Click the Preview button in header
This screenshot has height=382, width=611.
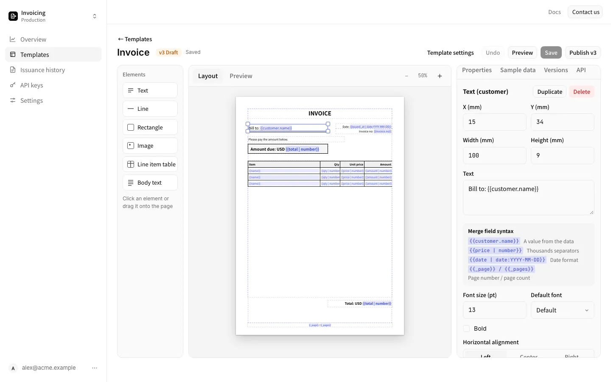tap(522, 53)
